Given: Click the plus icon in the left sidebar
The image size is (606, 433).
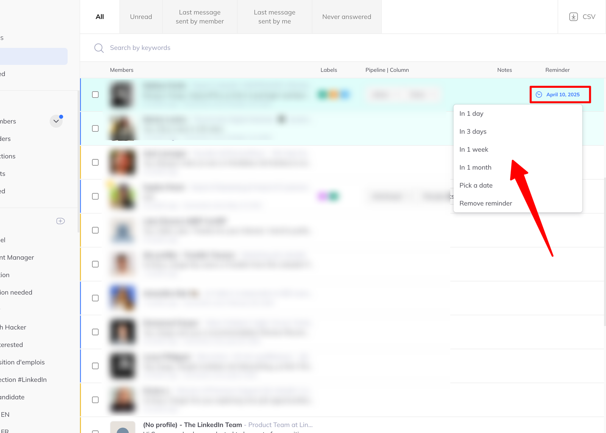Looking at the screenshot, I should pyautogui.click(x=61, y=221).
